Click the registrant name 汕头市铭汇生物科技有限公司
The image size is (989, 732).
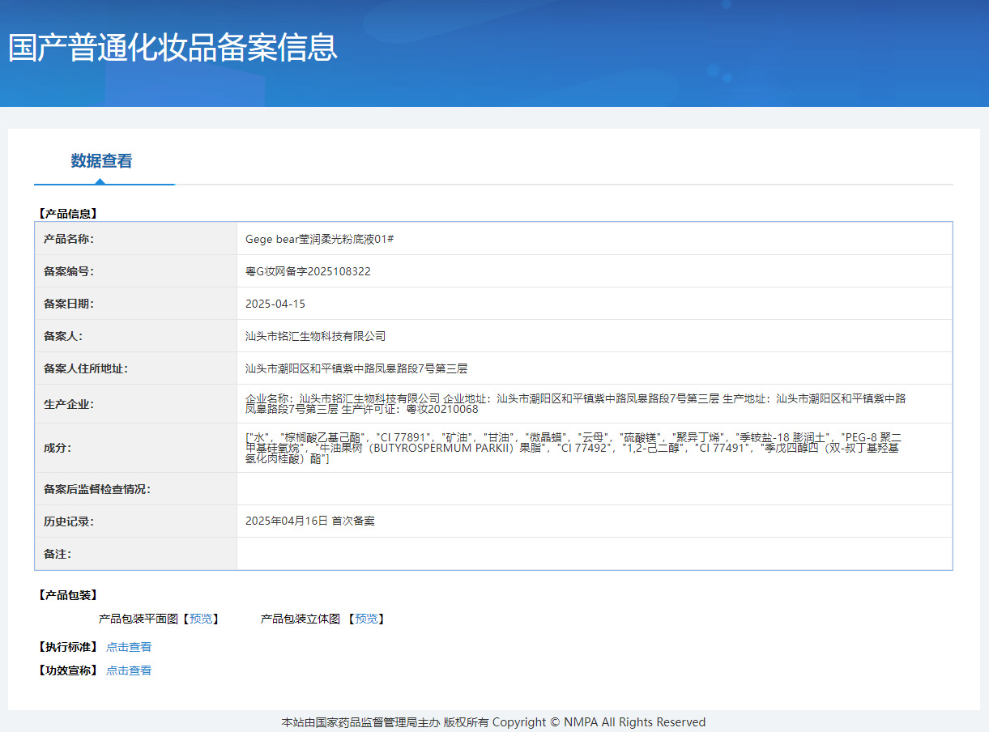pyautogui.click(x=315, y=336)
